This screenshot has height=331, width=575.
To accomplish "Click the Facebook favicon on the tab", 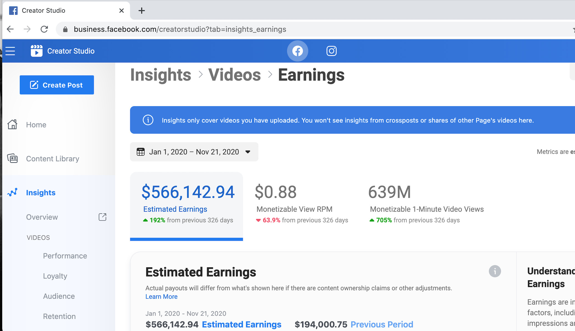I will tap(13, 11).
